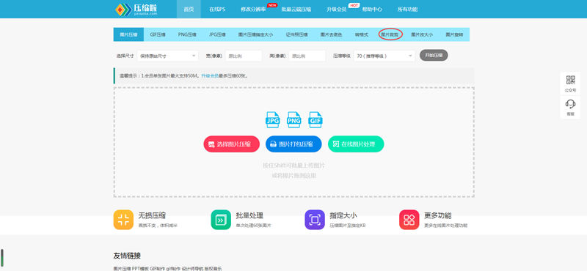Follow the 升级会员 link in the 温馨提示 tip
Image resolution: width=587 pixels, height=271 pixels.
coord(210,76)
